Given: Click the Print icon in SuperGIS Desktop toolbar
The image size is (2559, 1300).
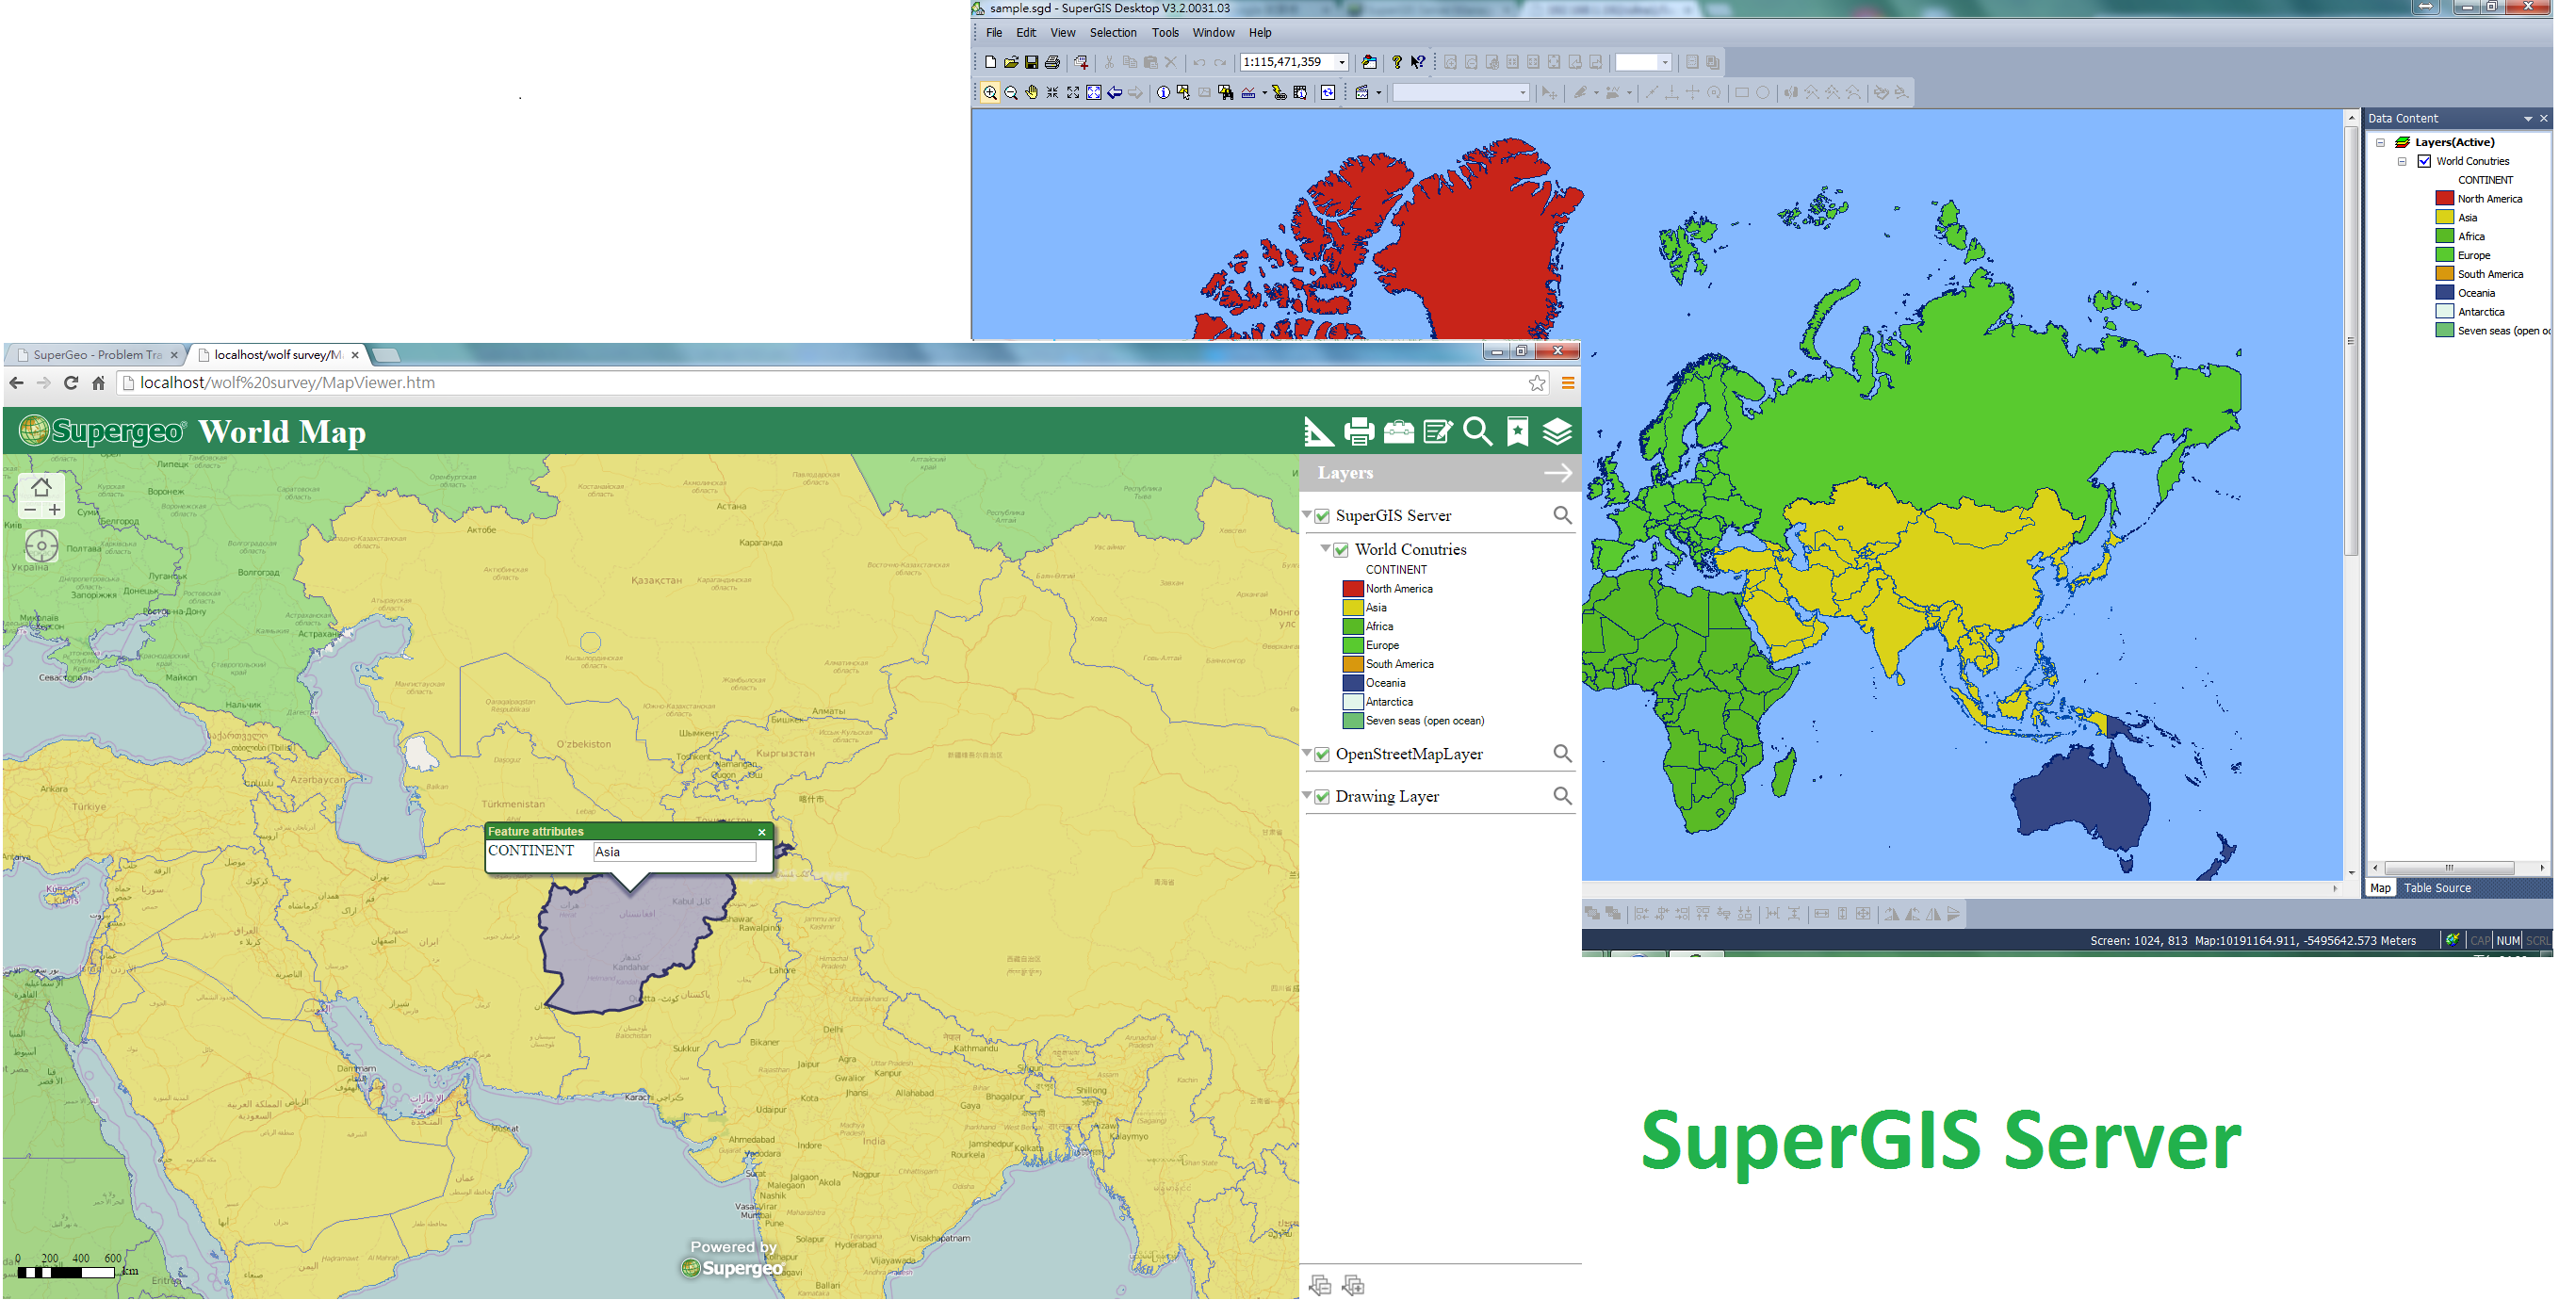Looking at the screenshot, I should click(x=1053, y=61).
